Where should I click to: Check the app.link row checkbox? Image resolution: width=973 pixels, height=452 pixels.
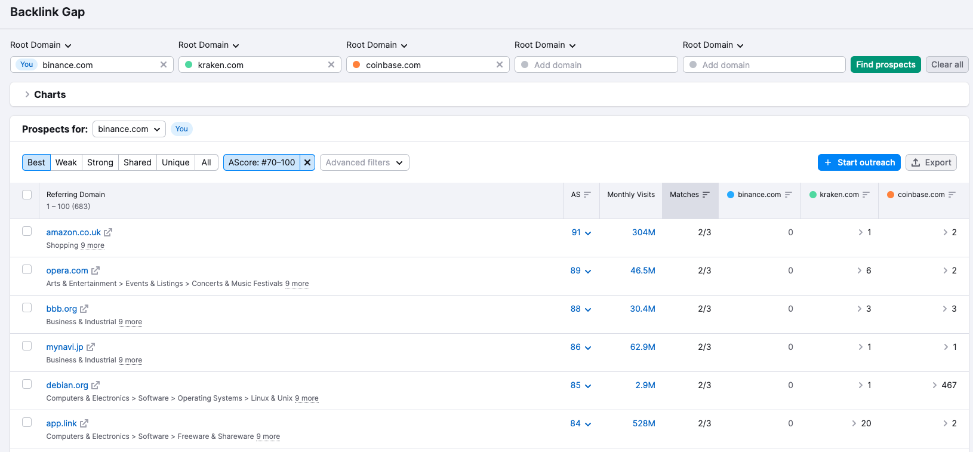coord(27,422)
